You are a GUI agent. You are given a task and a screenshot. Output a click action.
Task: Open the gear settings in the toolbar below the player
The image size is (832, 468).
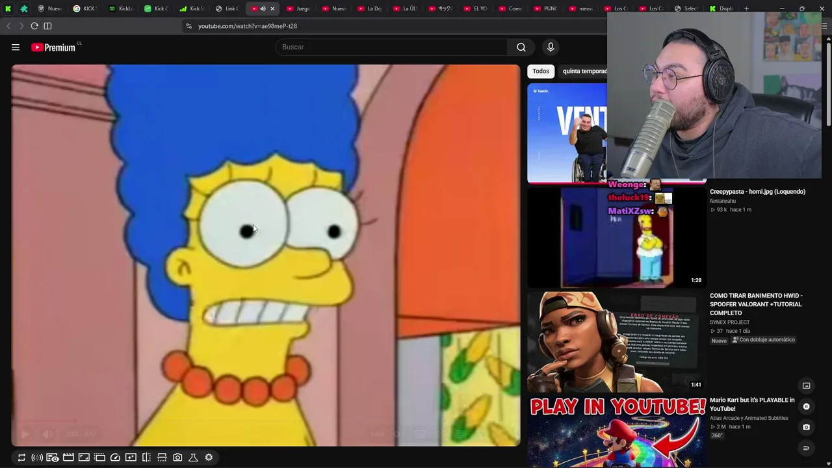pos(209,458)
